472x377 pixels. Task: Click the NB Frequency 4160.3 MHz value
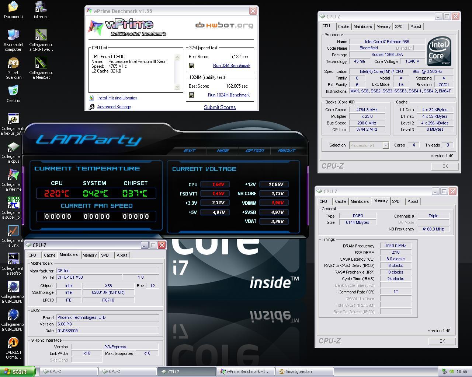[433, 229]
